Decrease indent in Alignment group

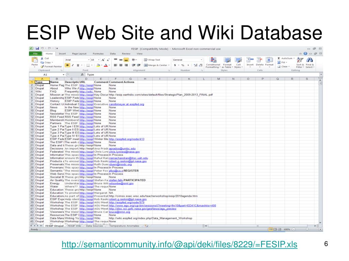point(134,65)
